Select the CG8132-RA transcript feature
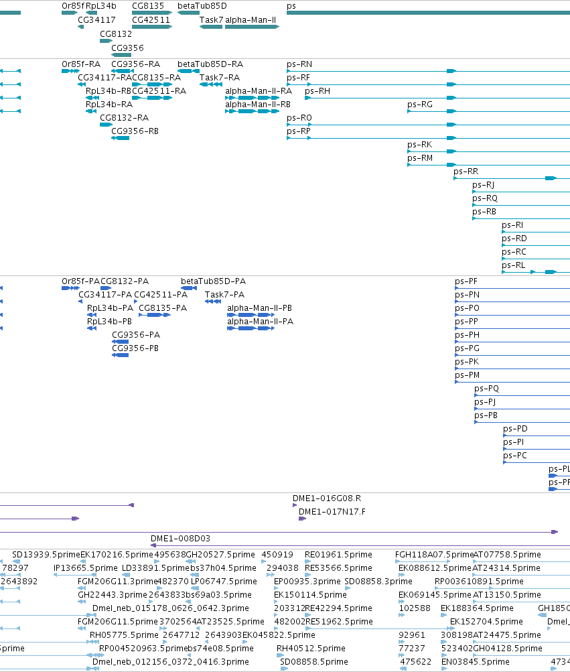The height and width of the screenshot is (672, 570). [106, 125]
